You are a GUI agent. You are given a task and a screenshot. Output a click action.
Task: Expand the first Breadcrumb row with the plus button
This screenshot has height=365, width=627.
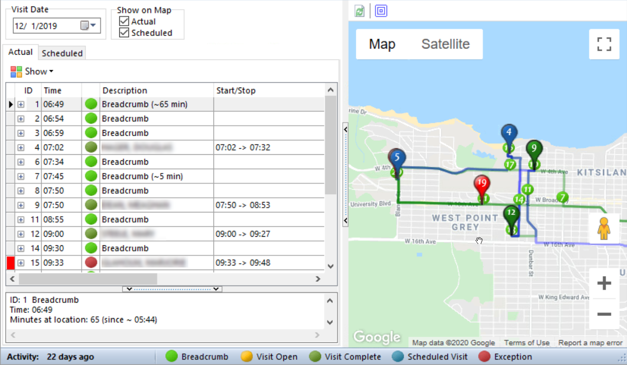20,104
